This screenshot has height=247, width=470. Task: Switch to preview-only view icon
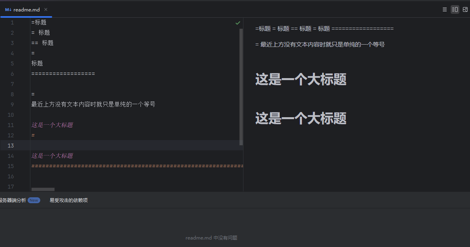tap(465, 9)
